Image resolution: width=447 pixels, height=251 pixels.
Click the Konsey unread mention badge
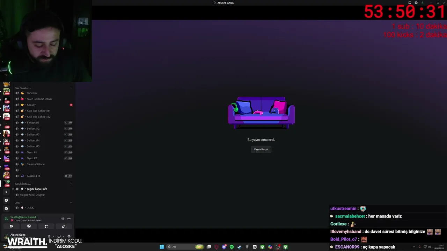pos(71,105)
